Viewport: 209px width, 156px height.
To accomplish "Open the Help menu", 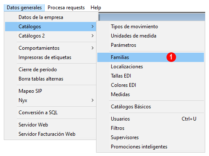I will [x=96, y=8].
